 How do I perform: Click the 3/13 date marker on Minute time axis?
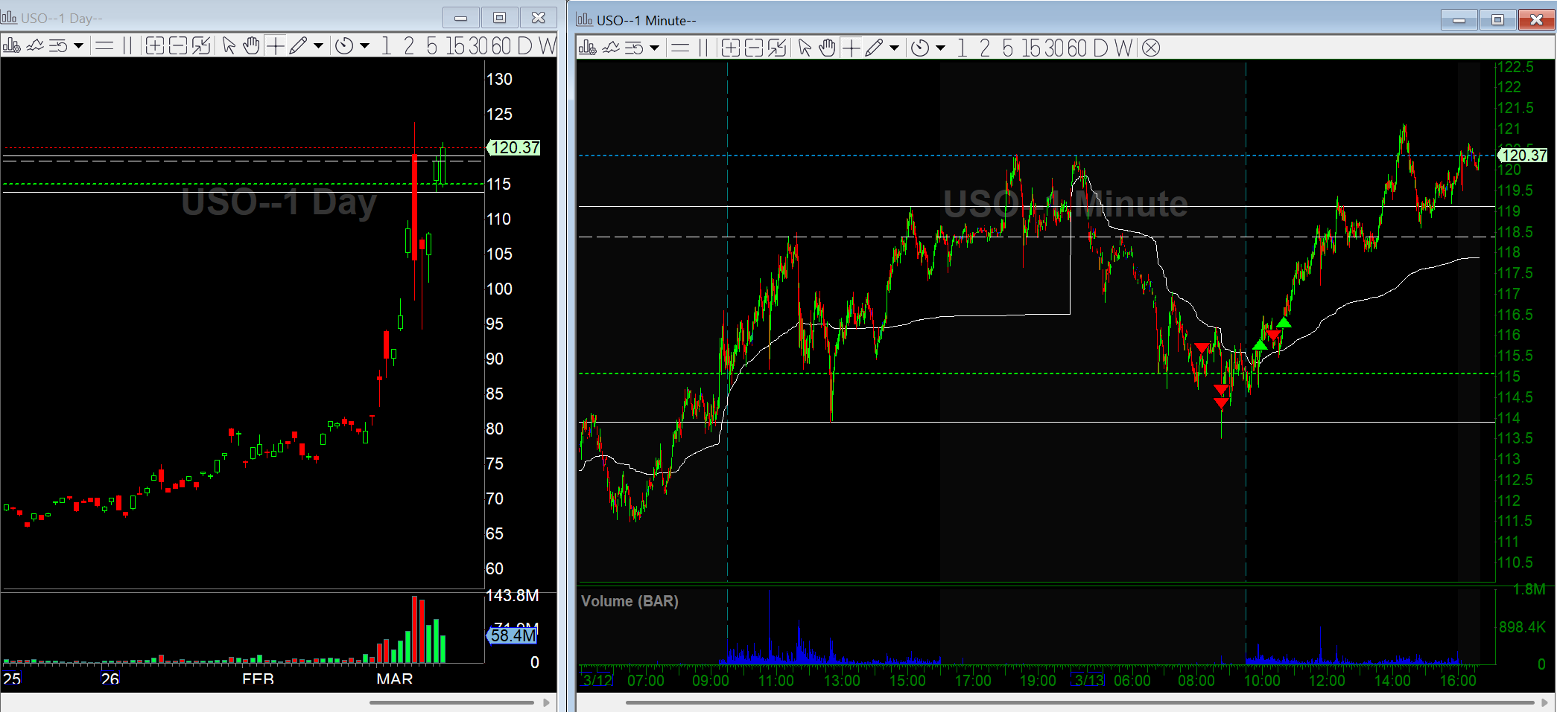click(x=1089, y=680)
